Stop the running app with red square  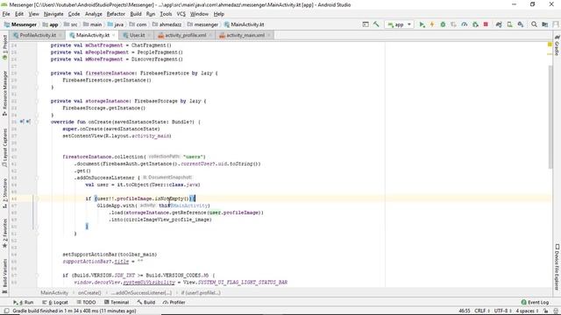coord(486,24)
